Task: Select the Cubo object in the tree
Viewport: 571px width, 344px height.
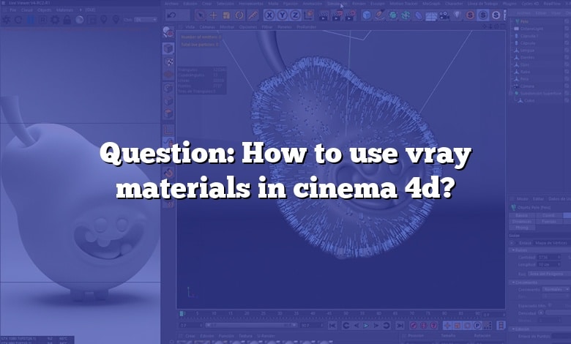Action: pos(529,100)
